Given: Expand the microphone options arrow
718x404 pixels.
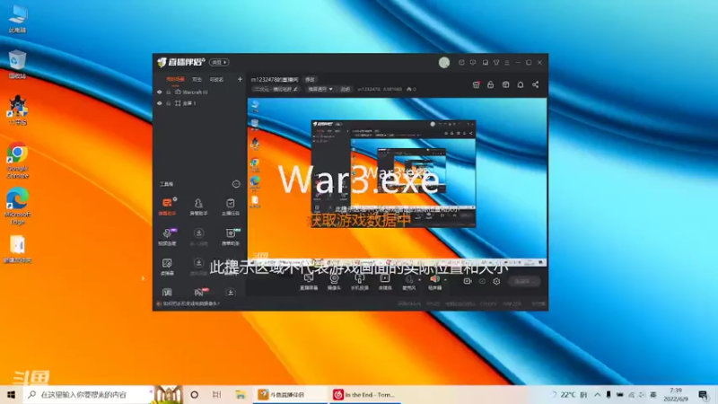Looking at the screenshot, I should [419, 279].
